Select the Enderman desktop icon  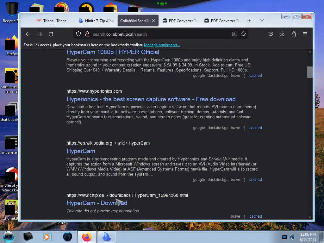click(10, 145)
